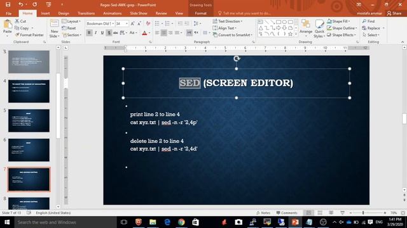Click the Replace button
This screenshot has height=228, width=407.
371,28
